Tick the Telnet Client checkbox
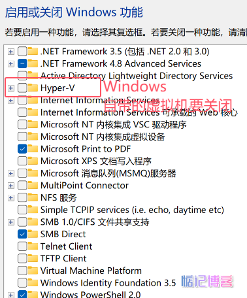 click(22, 246)
